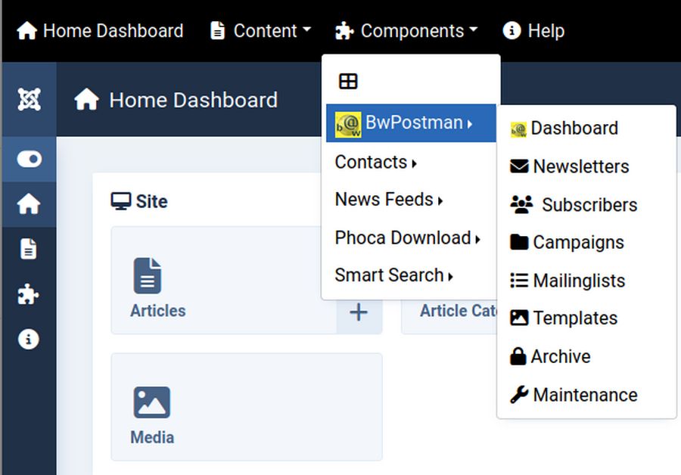The image size is (681, 475).
Task: Expand the Phoca Download submenu
Action: pyautogui.click(x=407, y=237)
